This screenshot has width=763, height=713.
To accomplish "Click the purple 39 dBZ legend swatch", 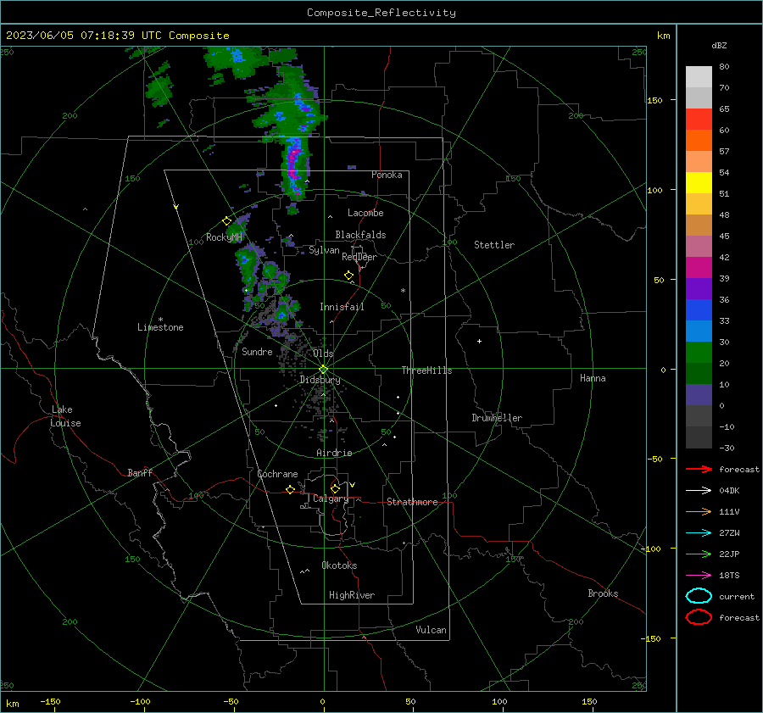I will tap(699, 288).
